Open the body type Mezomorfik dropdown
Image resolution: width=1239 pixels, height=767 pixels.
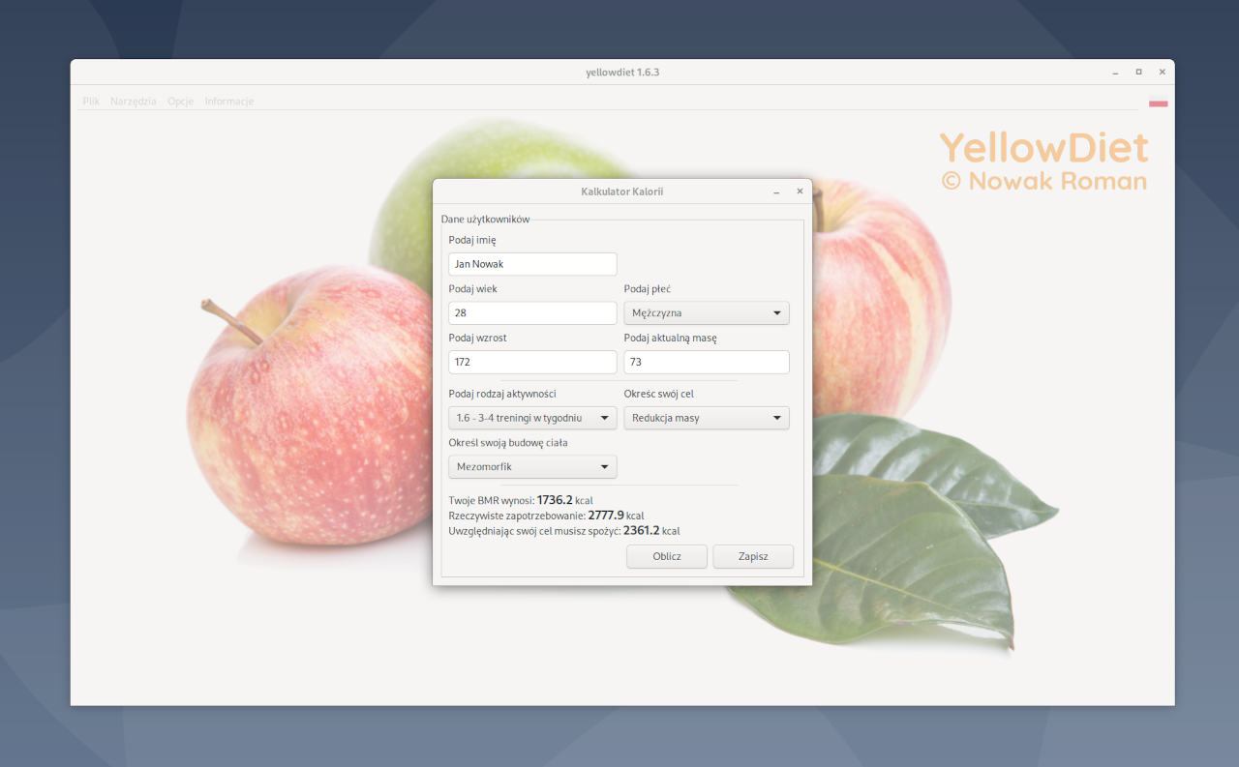pyautogui.click(x=531, y=466)
